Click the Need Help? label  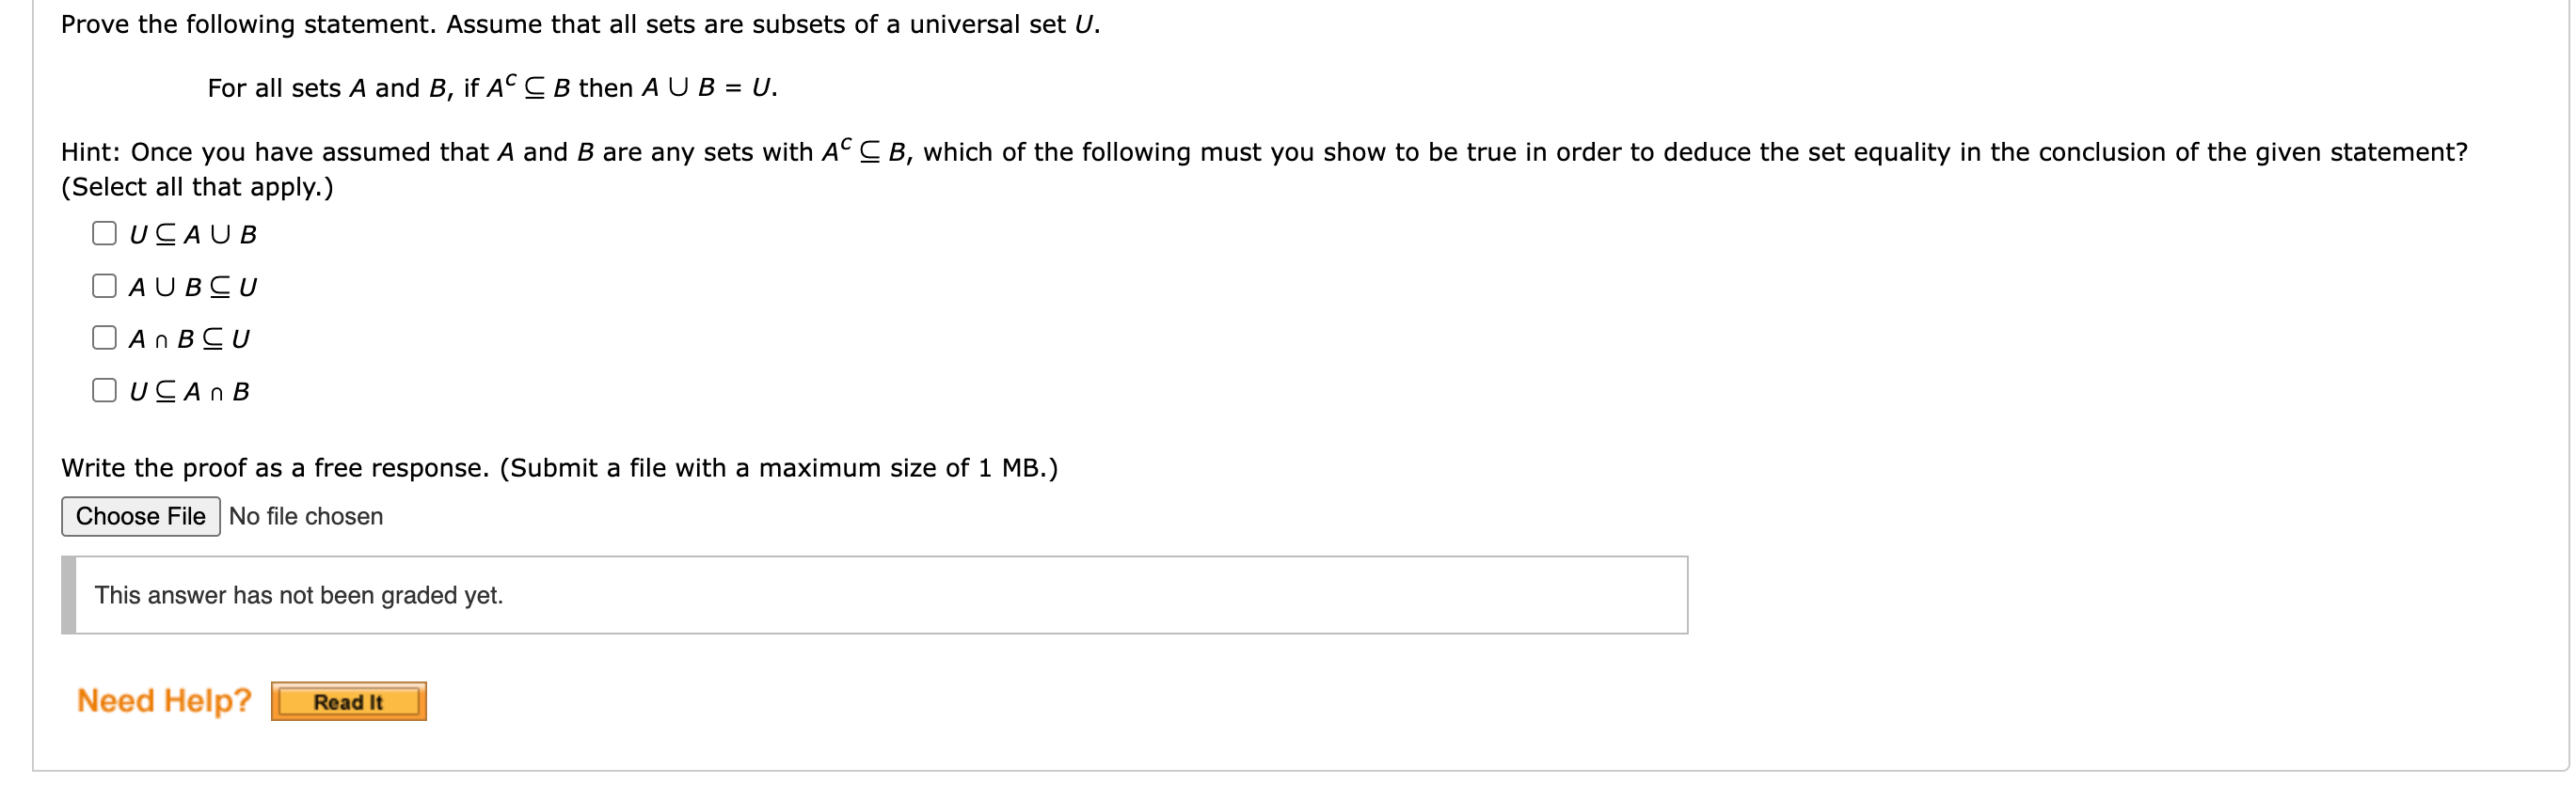tap(165, 700)
